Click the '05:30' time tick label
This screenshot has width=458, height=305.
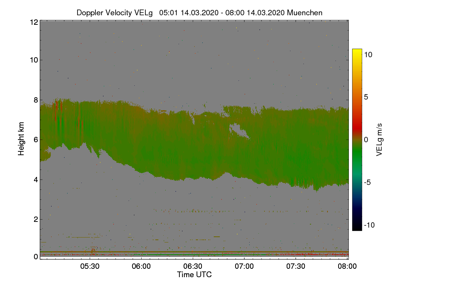coord(90,266)
